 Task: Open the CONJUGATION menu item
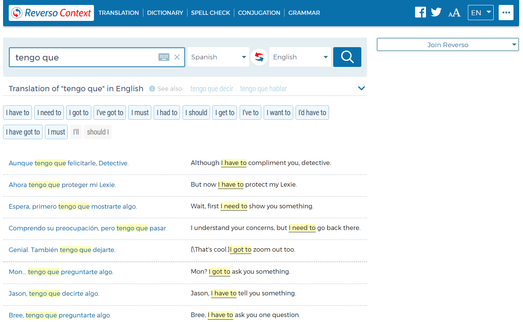(259, 13)
